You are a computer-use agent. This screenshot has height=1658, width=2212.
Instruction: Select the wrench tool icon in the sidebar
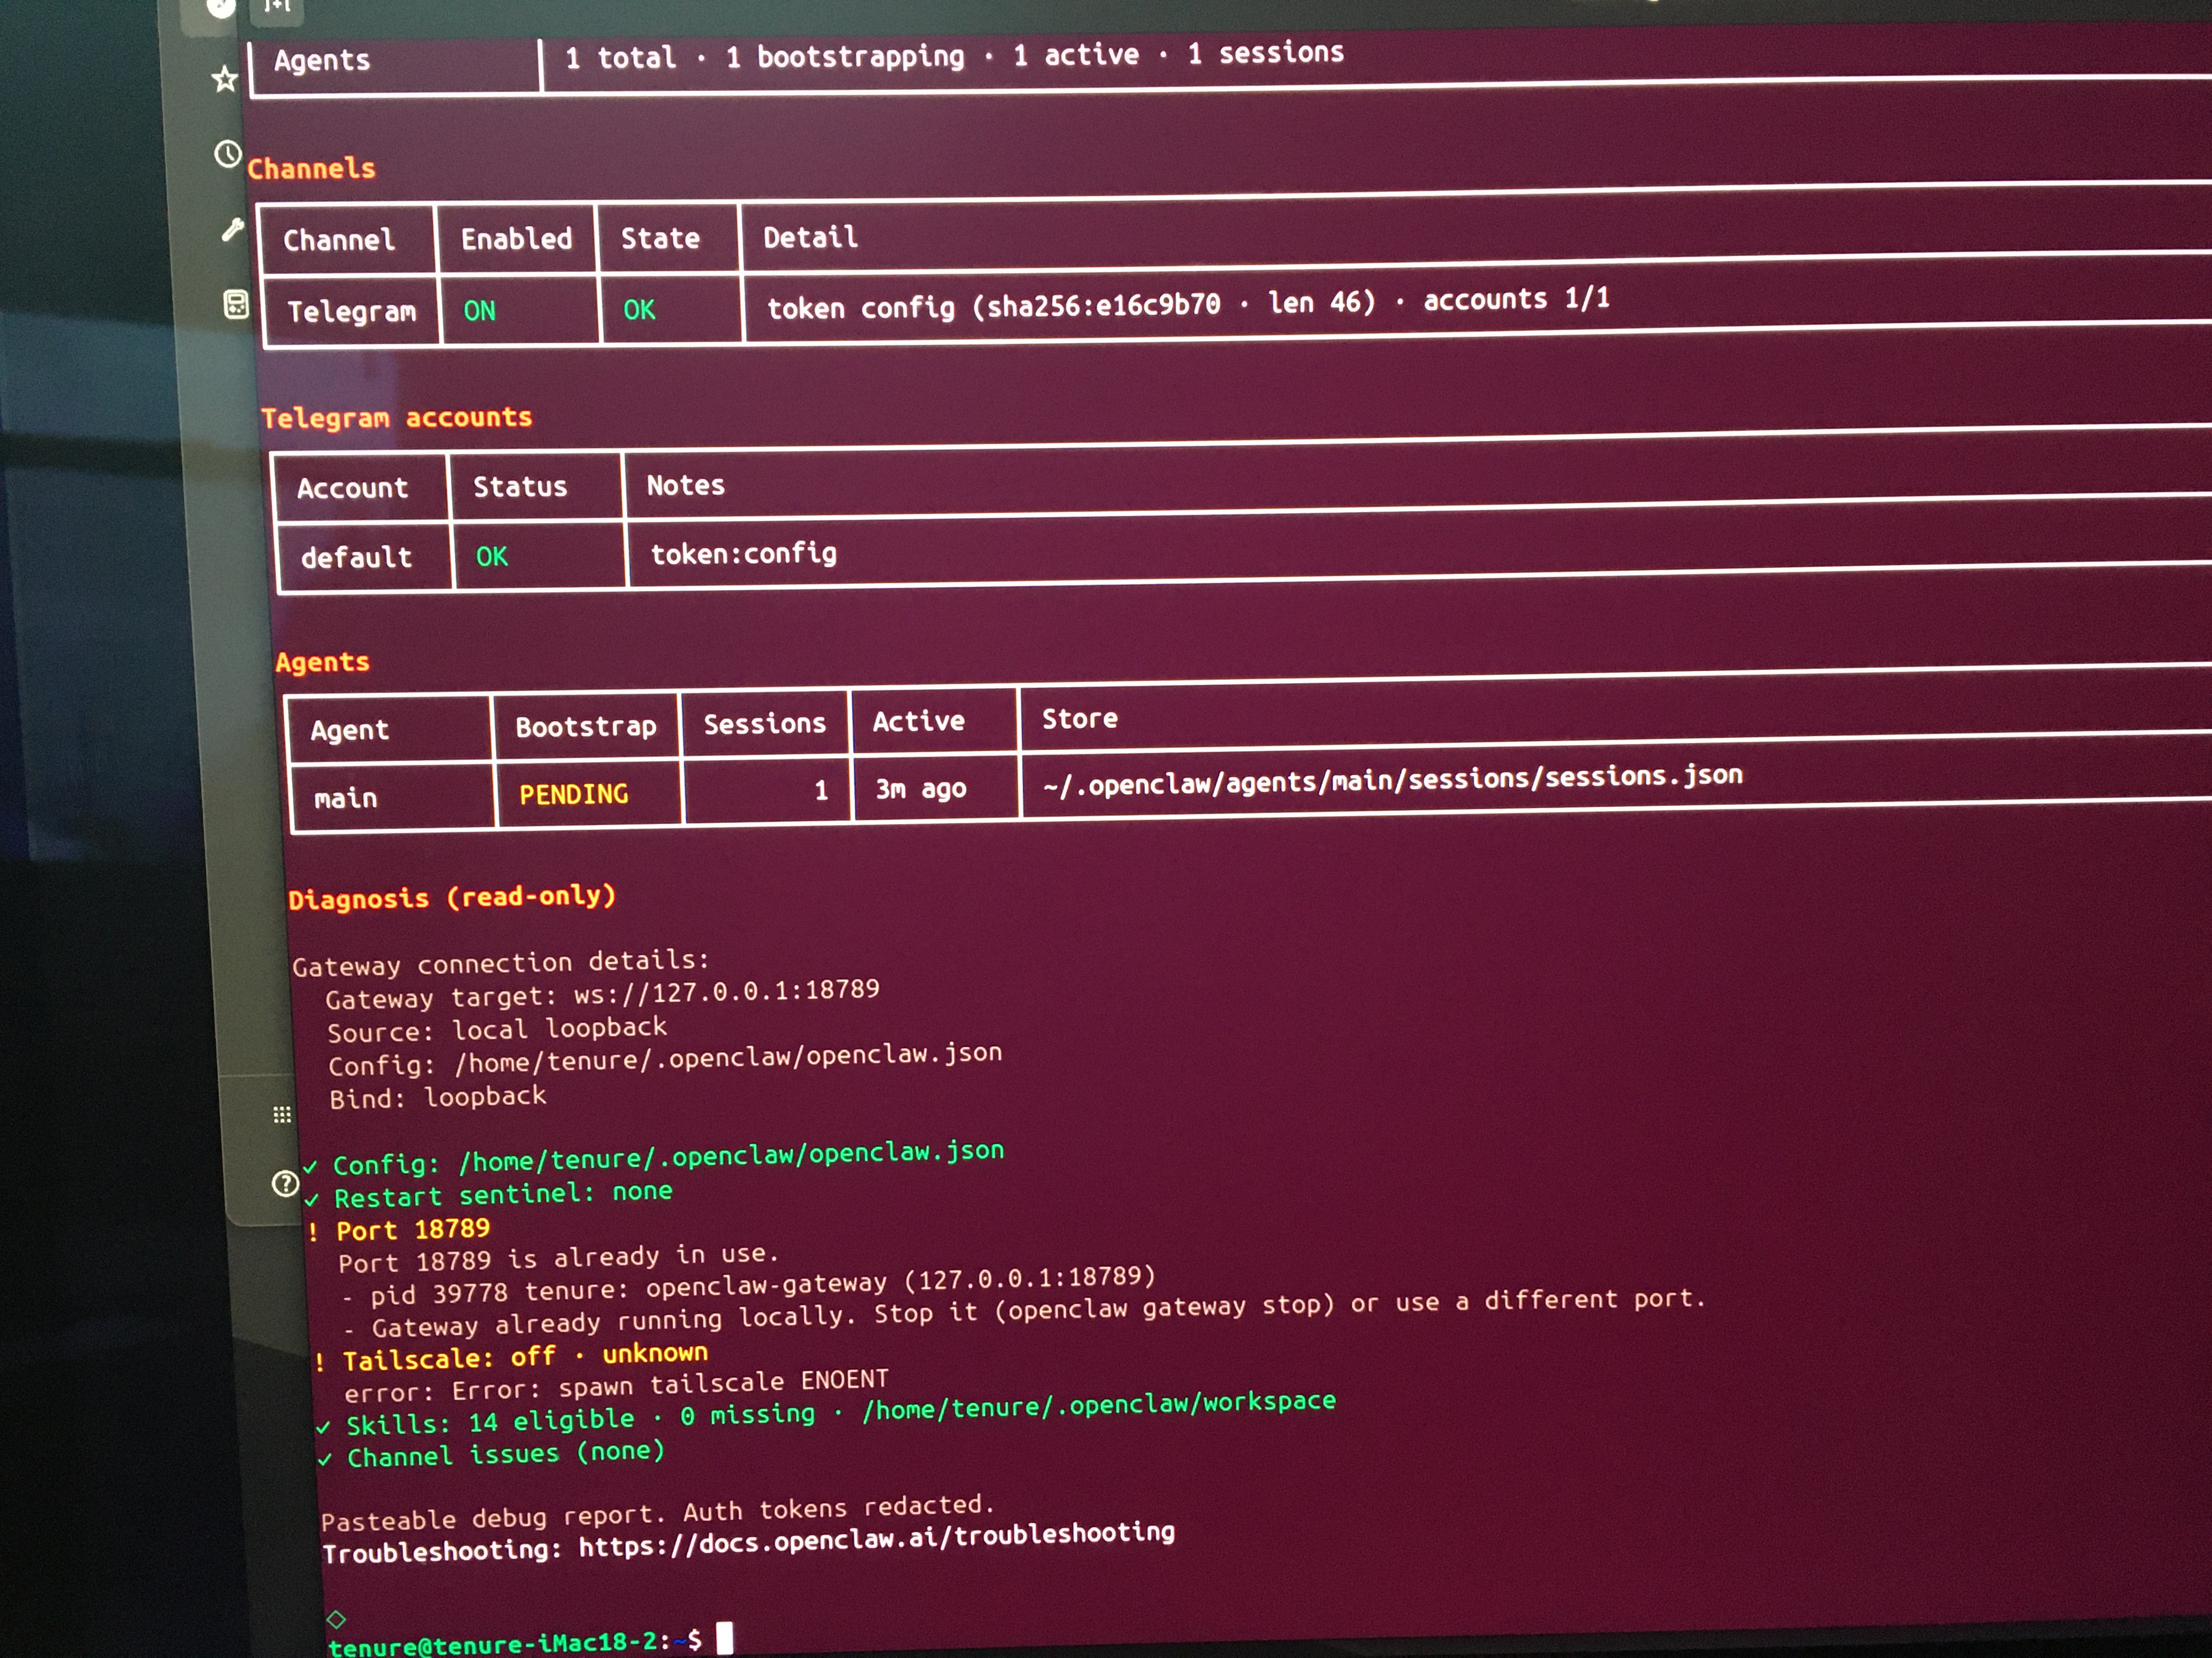pyautogui.click(x=232, y=230)
